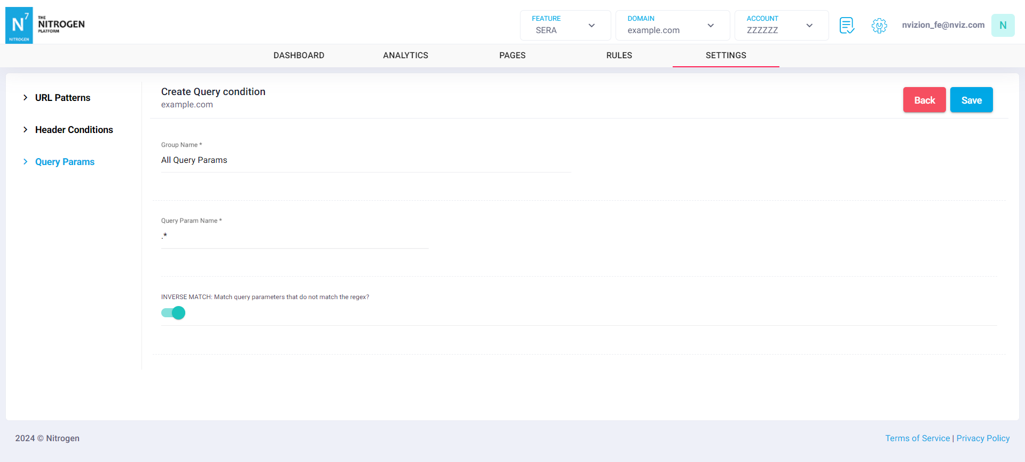
Task: Disable the Inverse Match toggle
Action: 174,313
